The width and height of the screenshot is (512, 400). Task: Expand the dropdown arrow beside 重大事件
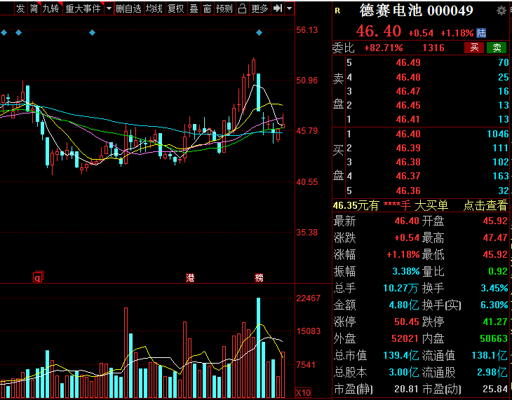109,8
